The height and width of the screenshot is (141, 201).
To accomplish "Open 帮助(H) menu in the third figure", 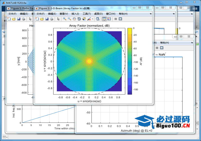I will (164, 43).
